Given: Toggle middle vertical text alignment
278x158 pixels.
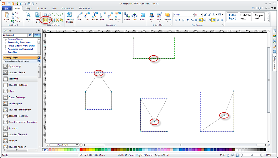Looking at the screenshot, I should coord(213,20).
